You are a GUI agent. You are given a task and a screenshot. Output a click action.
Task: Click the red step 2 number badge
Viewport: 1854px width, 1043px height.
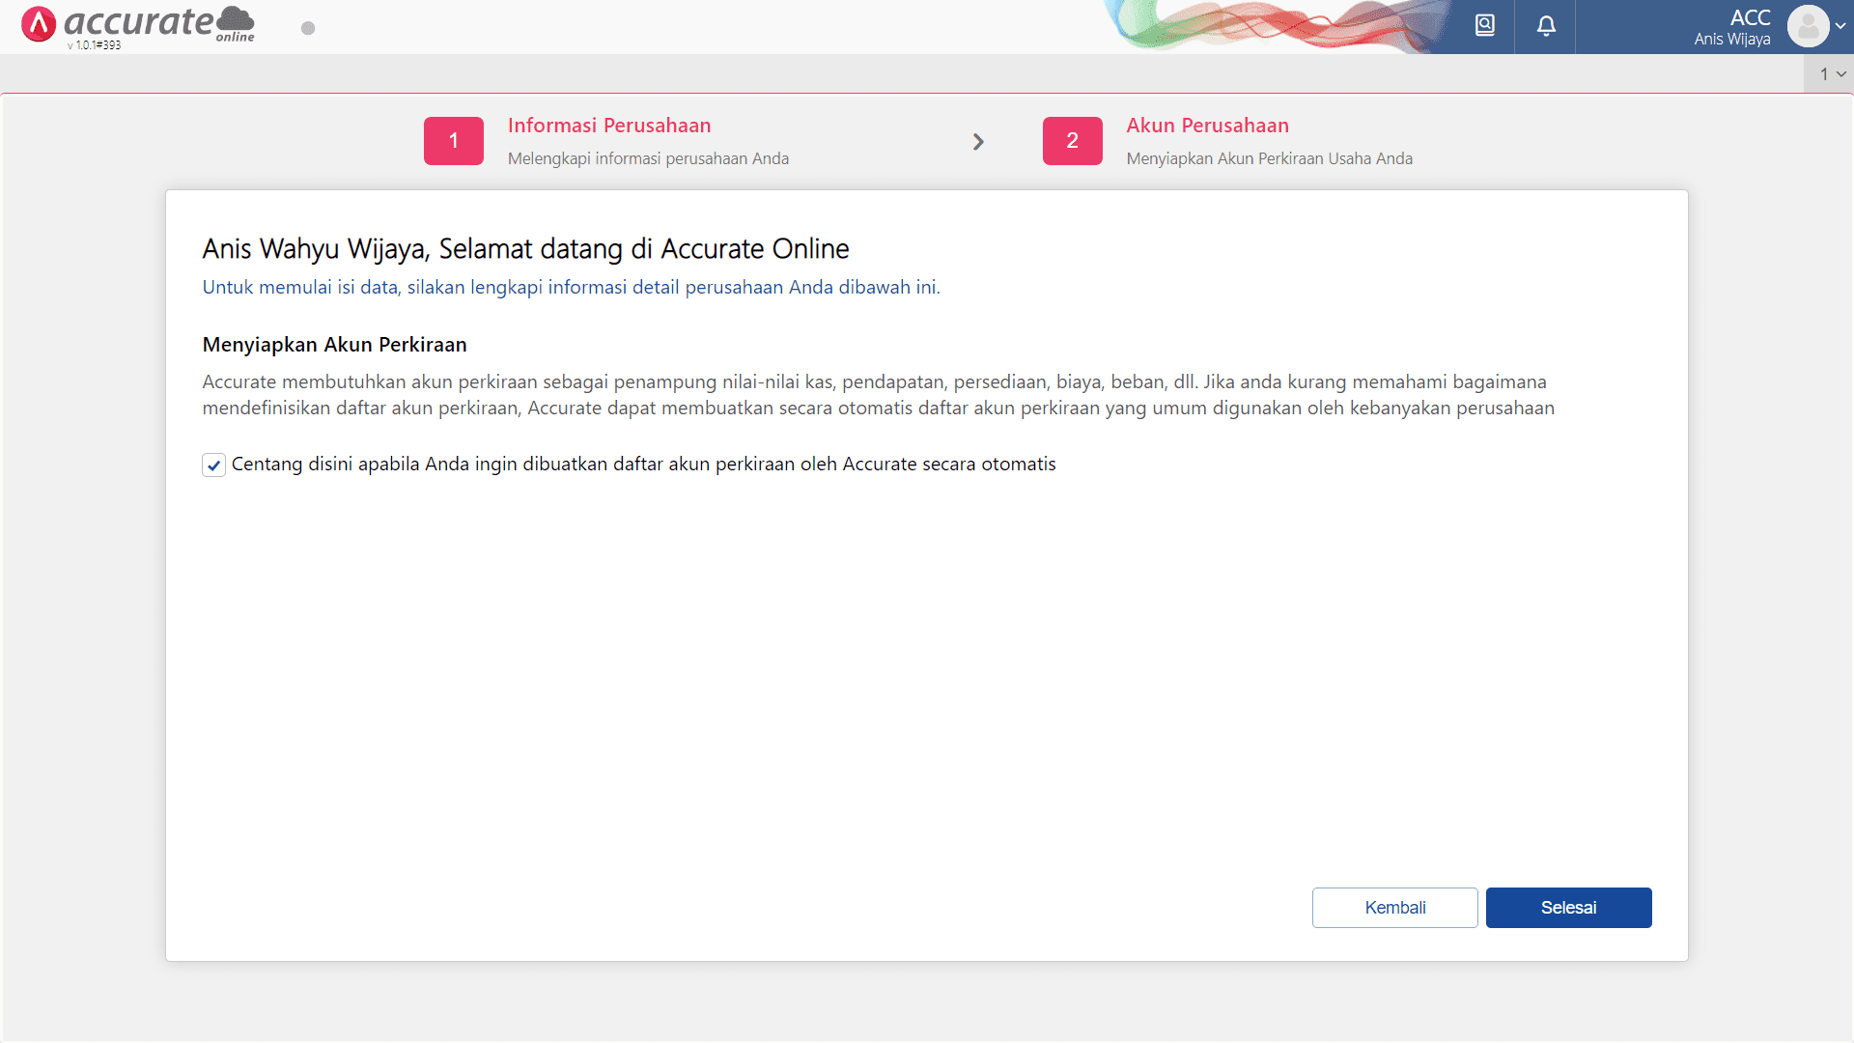(1072, 141)
